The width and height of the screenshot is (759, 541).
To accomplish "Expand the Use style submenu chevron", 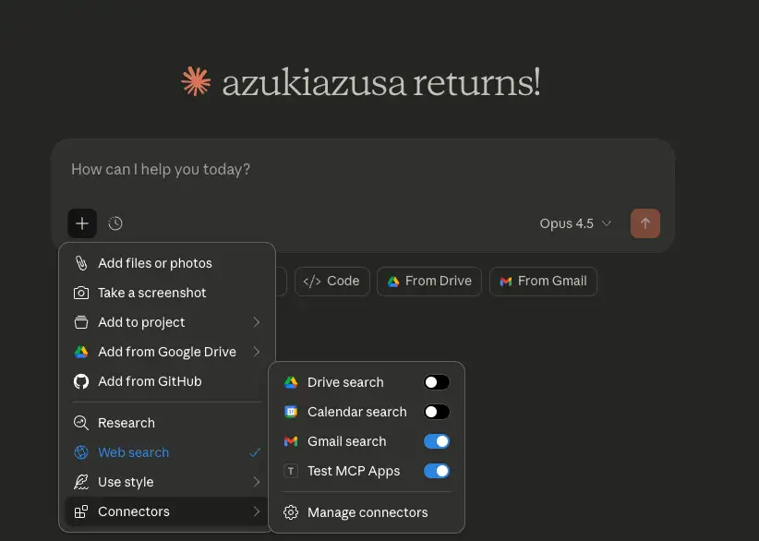I will [256, 482].
